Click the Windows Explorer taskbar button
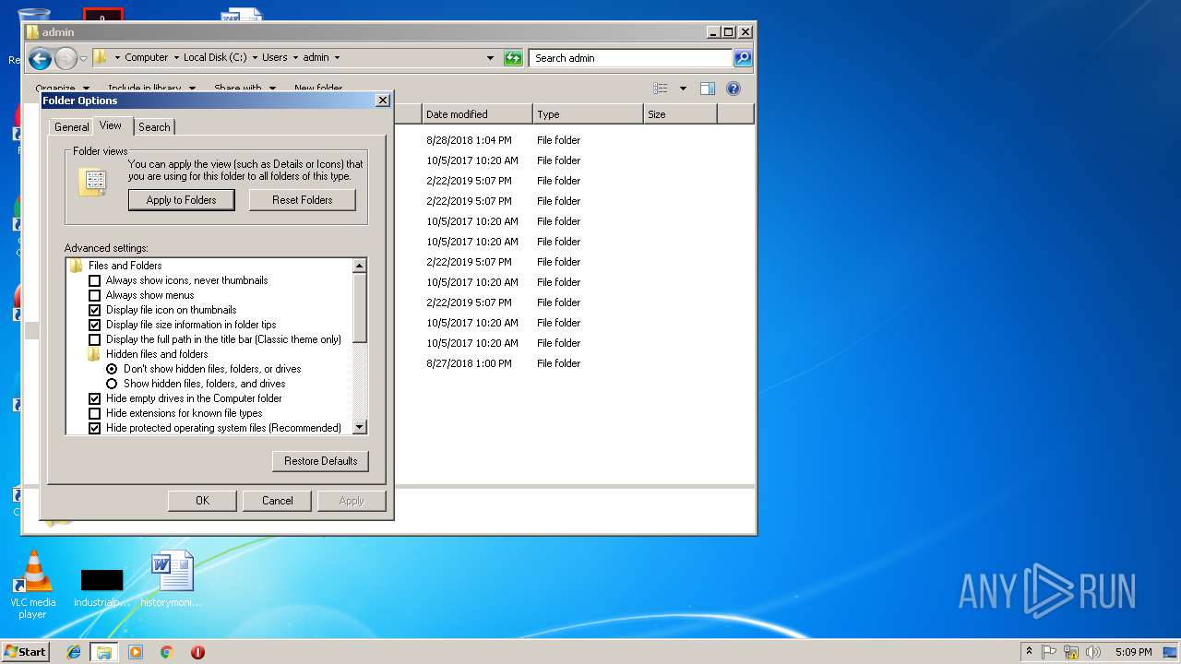This screenshot has width=1181, height=664. pos(104,652)
